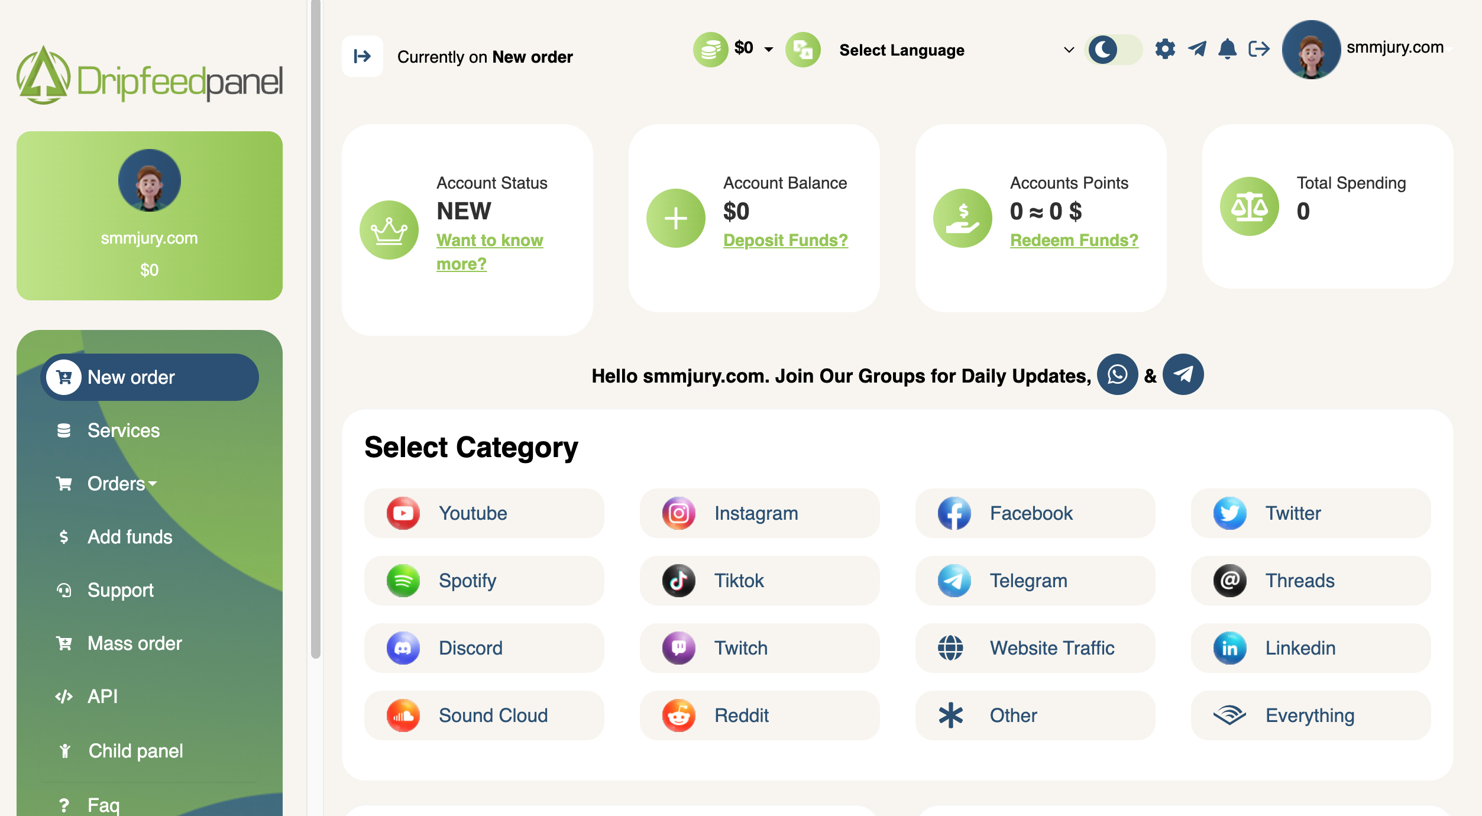Open Mass order in sidebar
The height and width of the screenshot is (816, 1482).
tap(135, 643)
